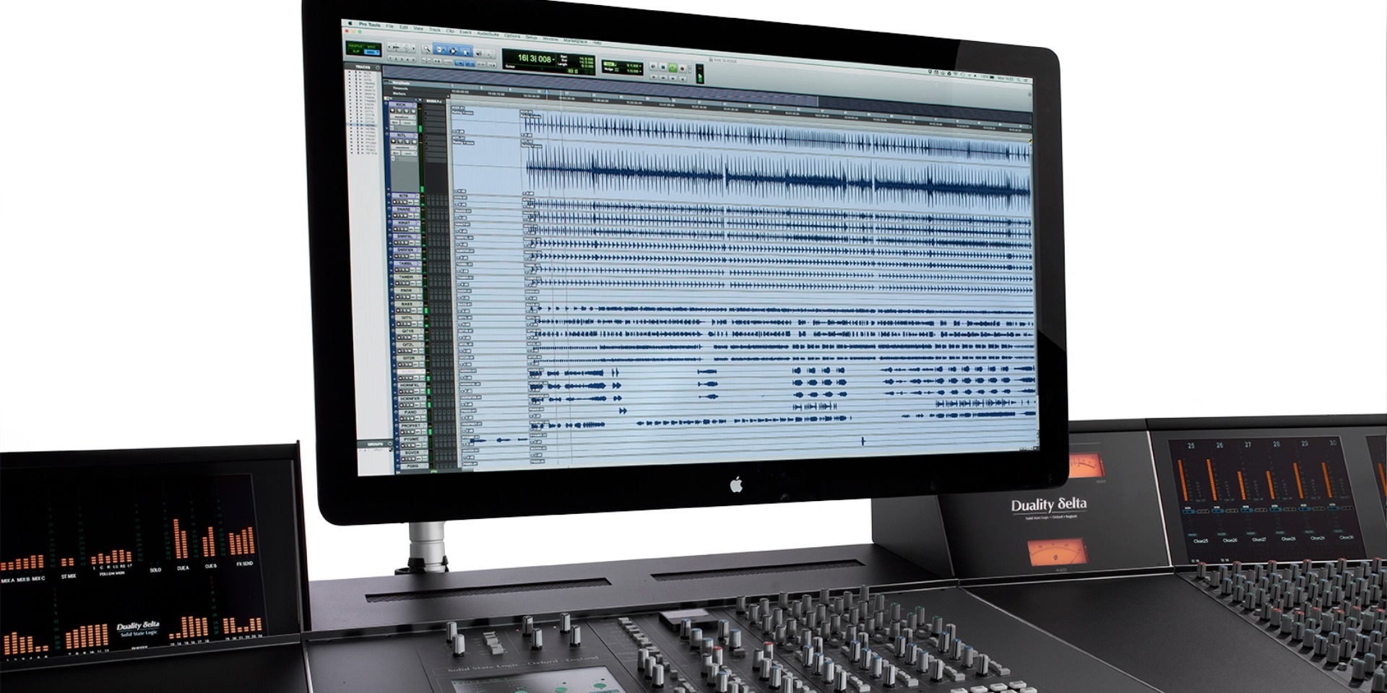Mute the KITL track
The image size is (1387, 693).
415,142
